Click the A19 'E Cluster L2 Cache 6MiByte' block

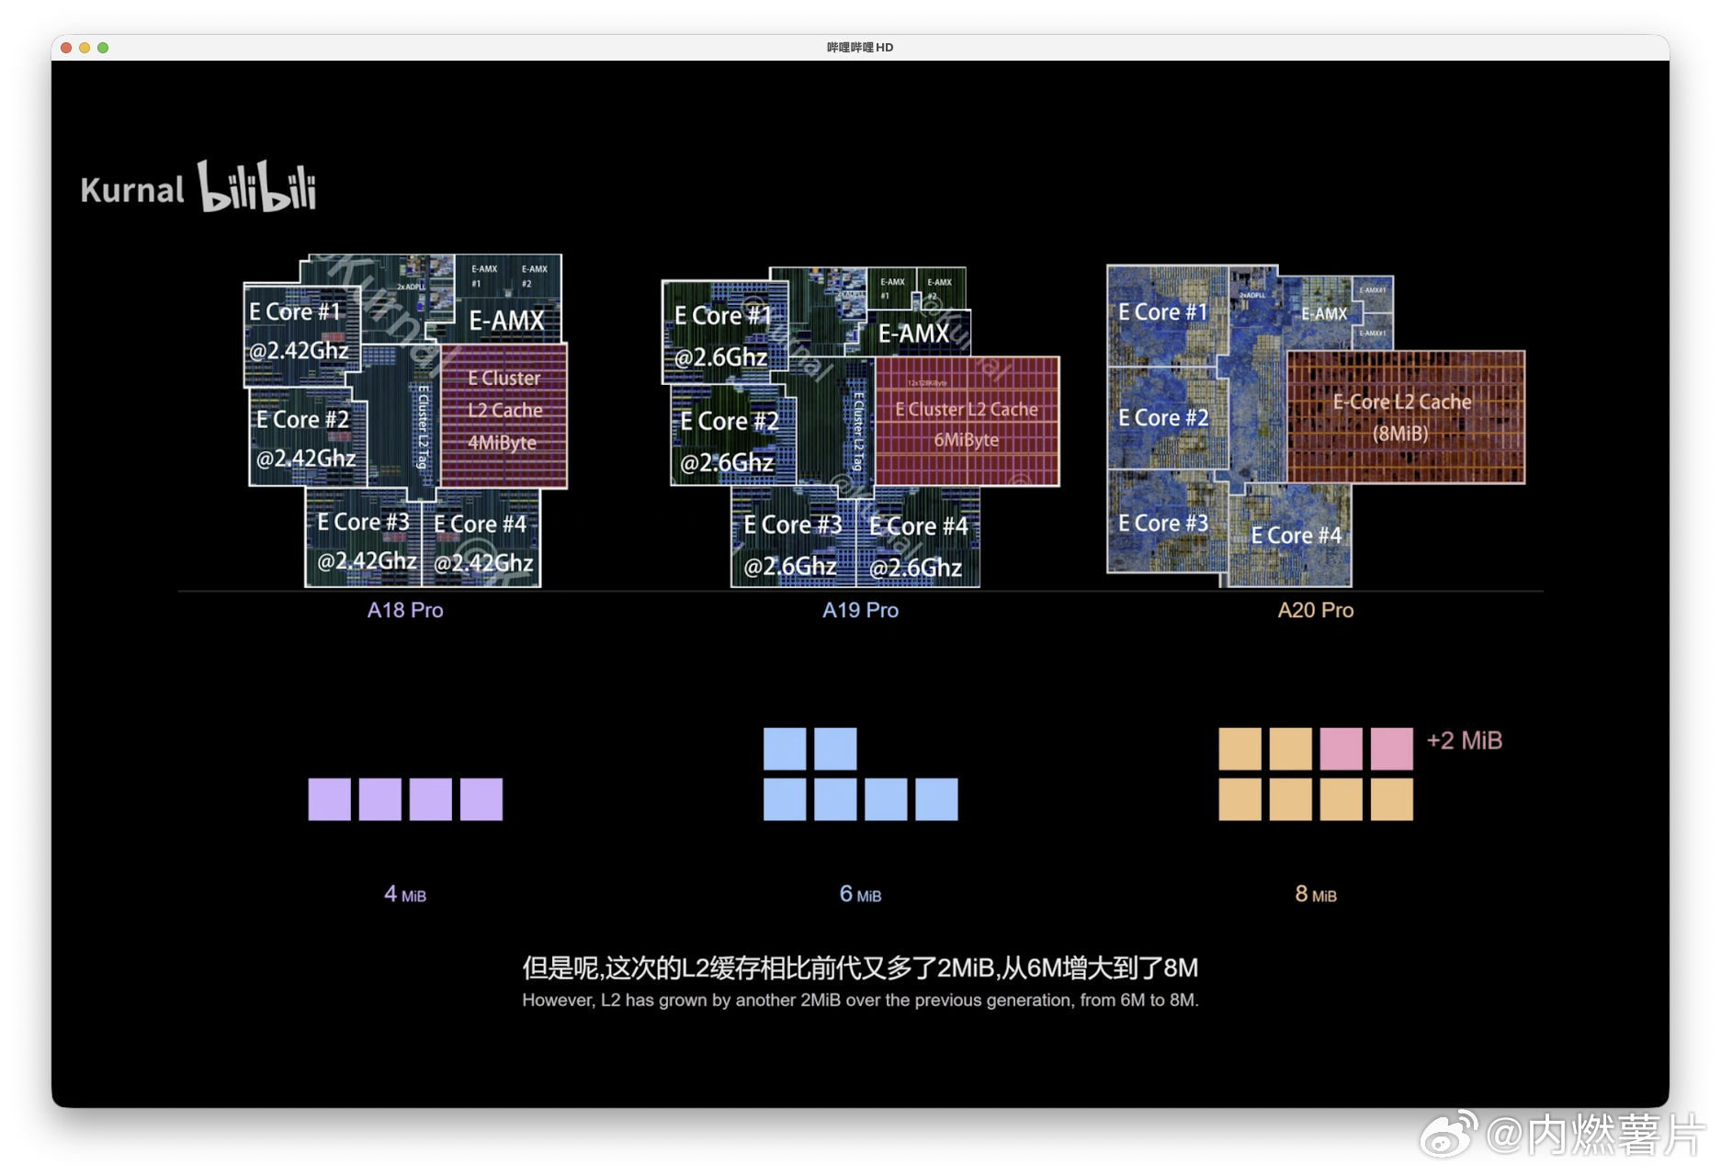click(x=967, y=422)
